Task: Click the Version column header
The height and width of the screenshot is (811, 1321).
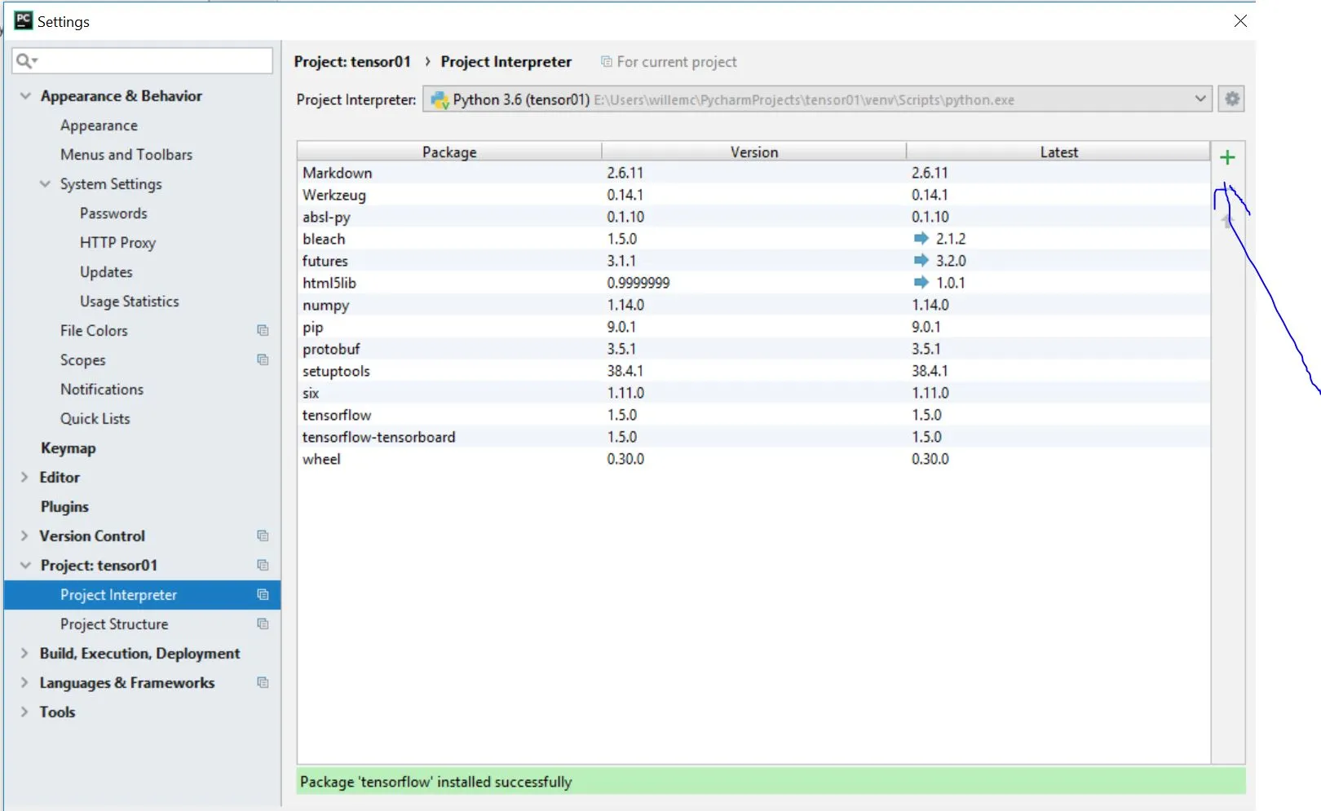Action: coord(754,152)
